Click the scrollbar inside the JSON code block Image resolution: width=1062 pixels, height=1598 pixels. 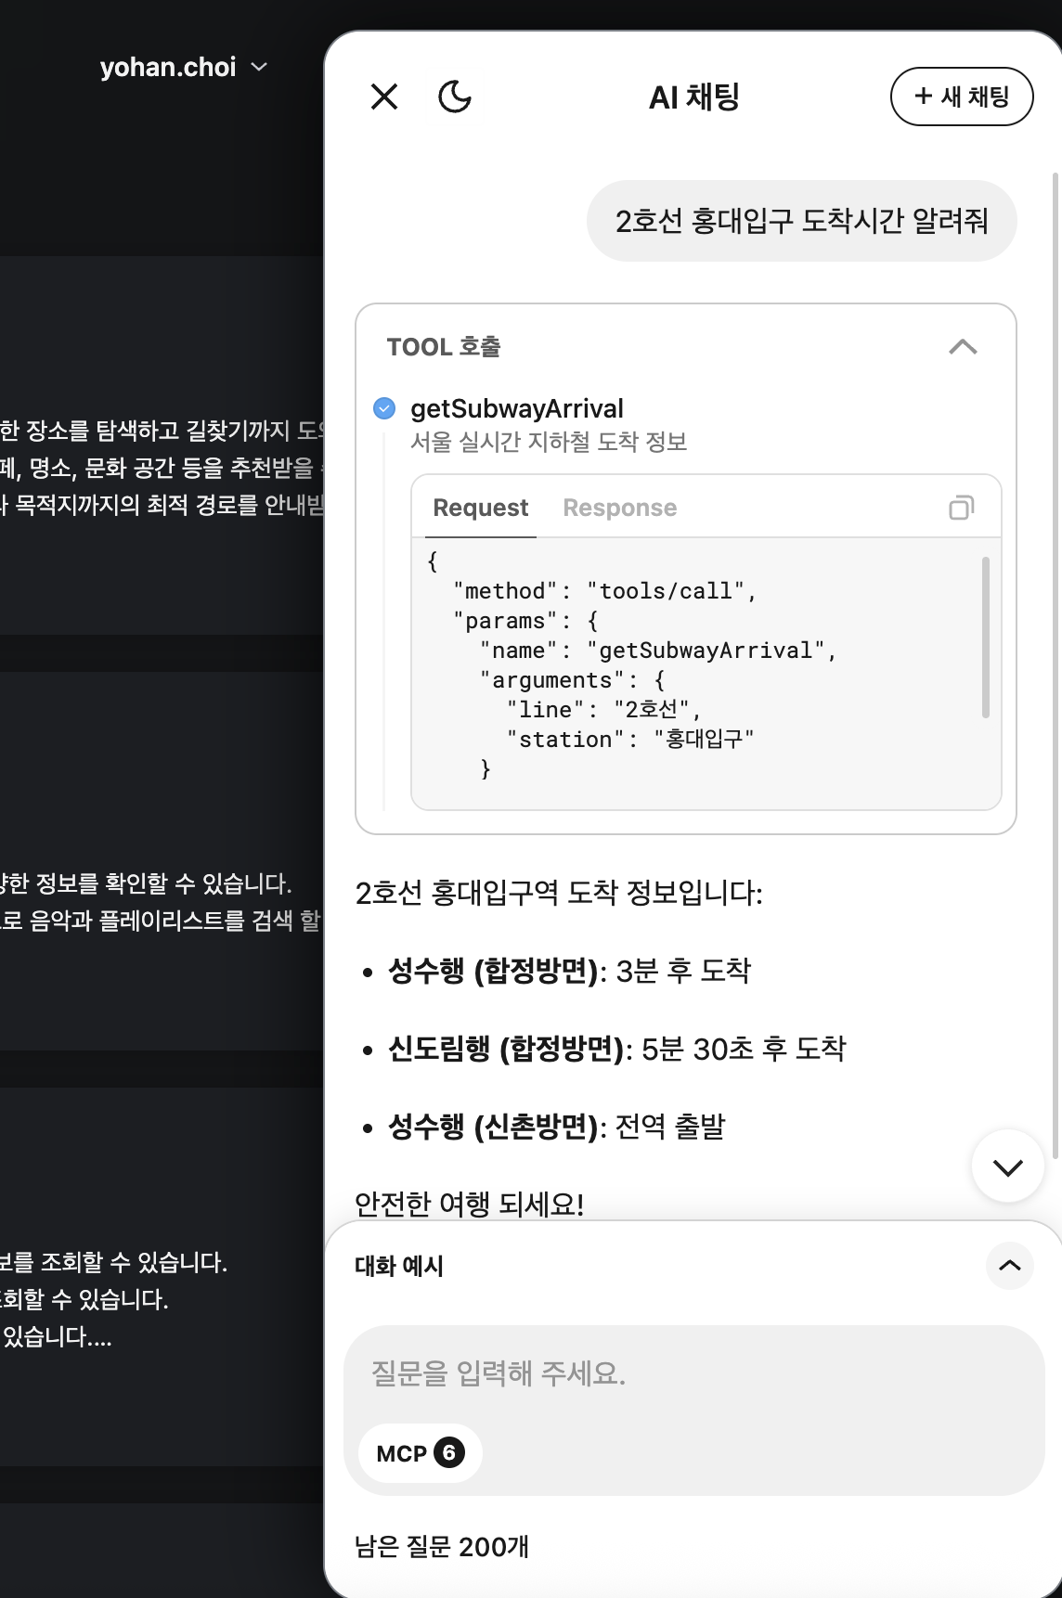(985, 637)
